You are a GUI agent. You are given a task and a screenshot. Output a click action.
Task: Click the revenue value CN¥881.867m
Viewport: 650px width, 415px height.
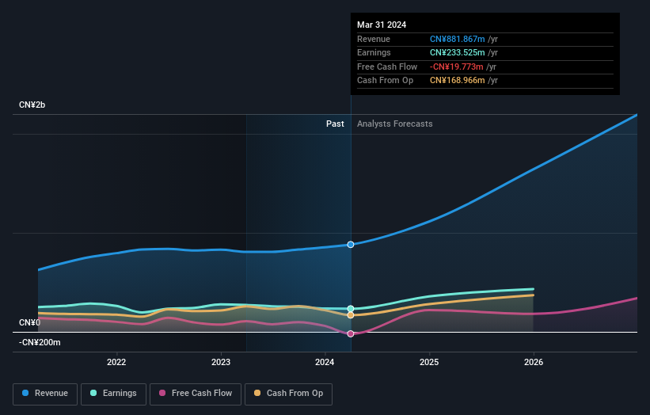pyautogui.click(x=458, y=39)
